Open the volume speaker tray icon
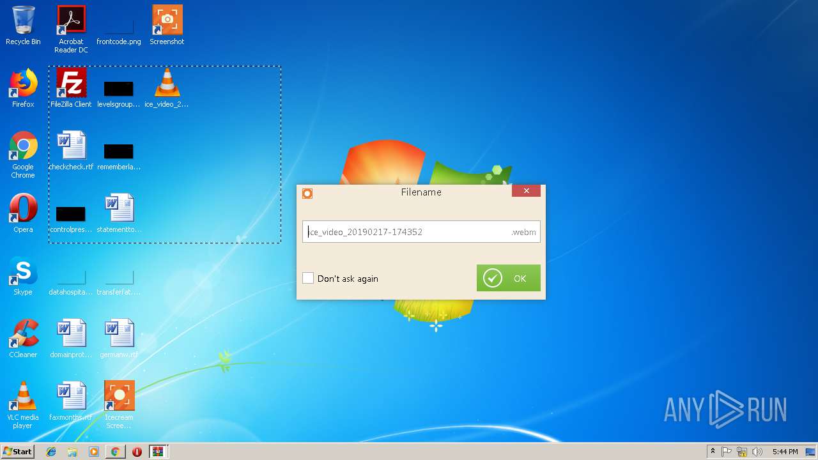This screenshot has width=818, height=460. pos(757,452)
